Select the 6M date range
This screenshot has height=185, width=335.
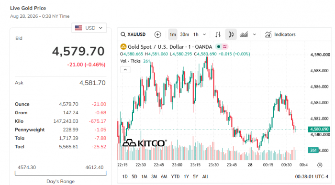point(164,177)
